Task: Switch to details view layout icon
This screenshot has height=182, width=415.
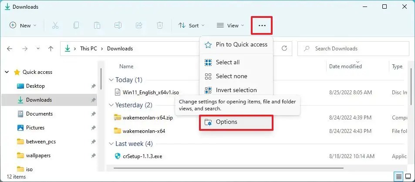Action: tap(398, 176)
